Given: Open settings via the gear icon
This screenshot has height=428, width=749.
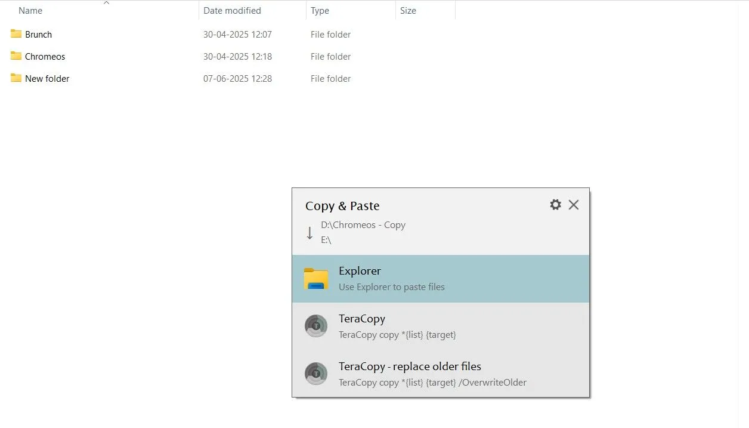Looking at the screenshot, I should (555, 205).
